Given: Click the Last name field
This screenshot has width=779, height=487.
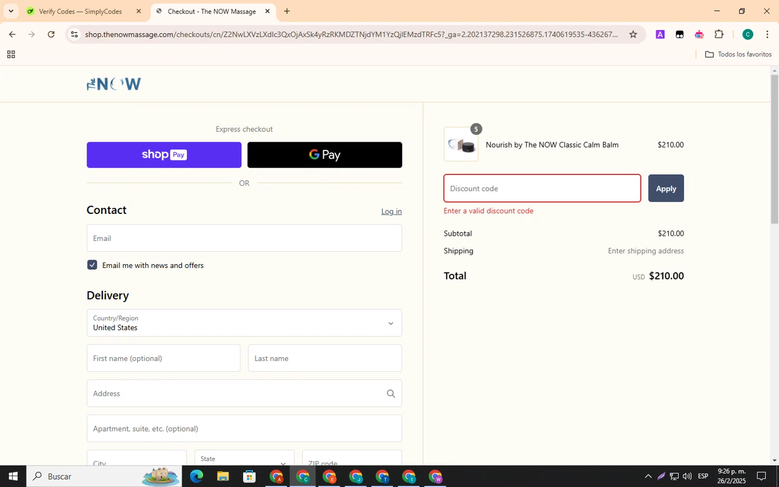Looking at the screenshot, I should (x=325, y=358).
